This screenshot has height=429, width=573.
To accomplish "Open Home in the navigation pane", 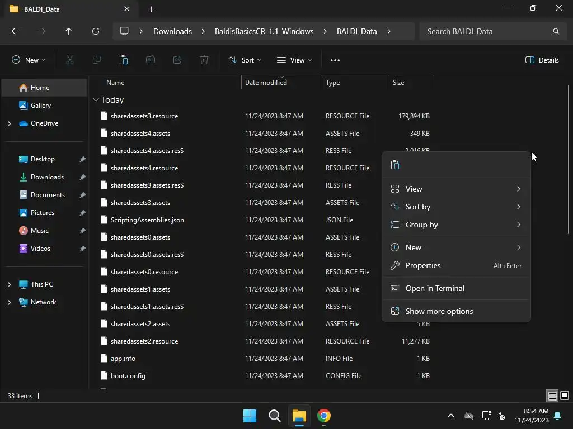I will click(x=44, y=88).
